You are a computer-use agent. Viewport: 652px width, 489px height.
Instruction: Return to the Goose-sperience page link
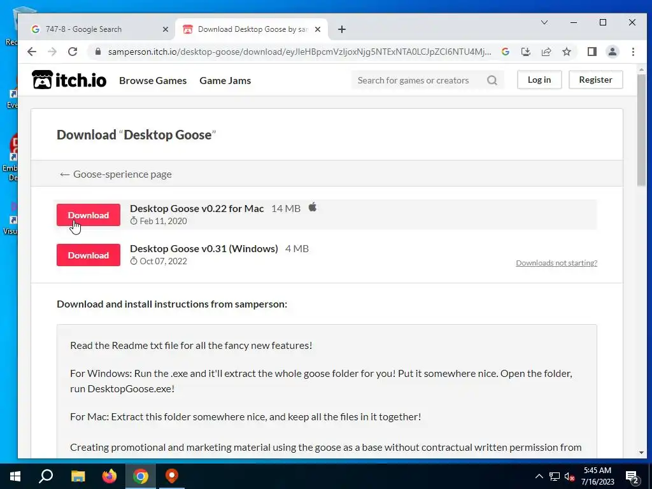click(x=116, y=174)
